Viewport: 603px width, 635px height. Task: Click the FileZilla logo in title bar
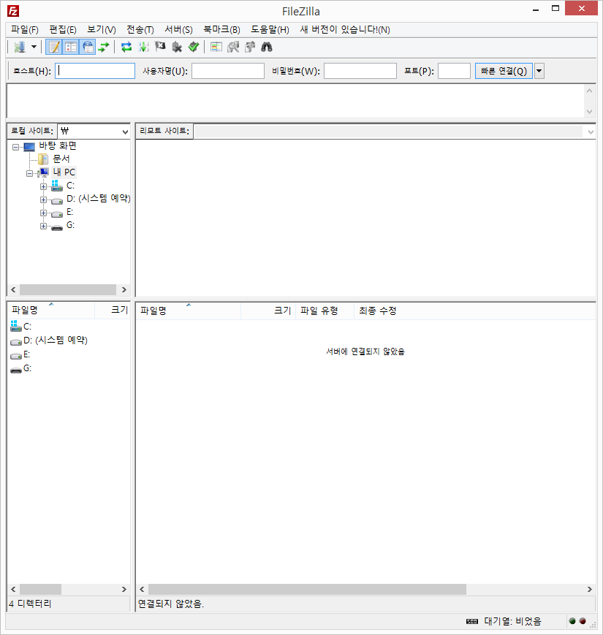pyautogui.click(x=13, y=11)
